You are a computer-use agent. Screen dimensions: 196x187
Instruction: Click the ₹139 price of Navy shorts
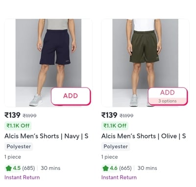coord(12,115)
